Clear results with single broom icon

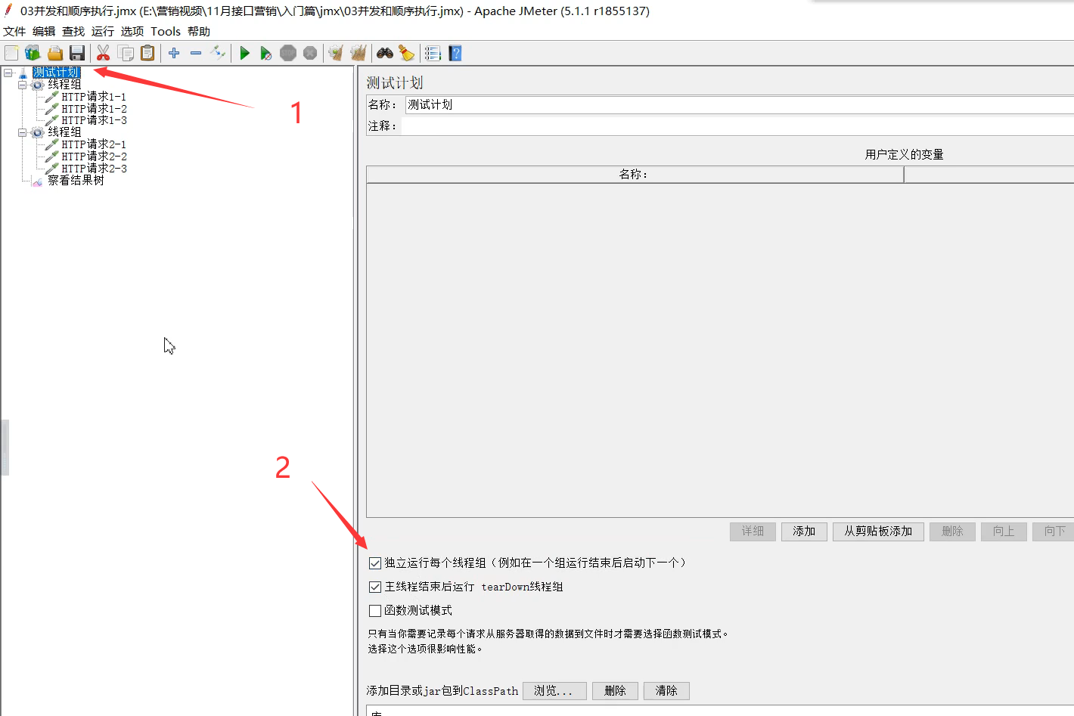point(336,53)
